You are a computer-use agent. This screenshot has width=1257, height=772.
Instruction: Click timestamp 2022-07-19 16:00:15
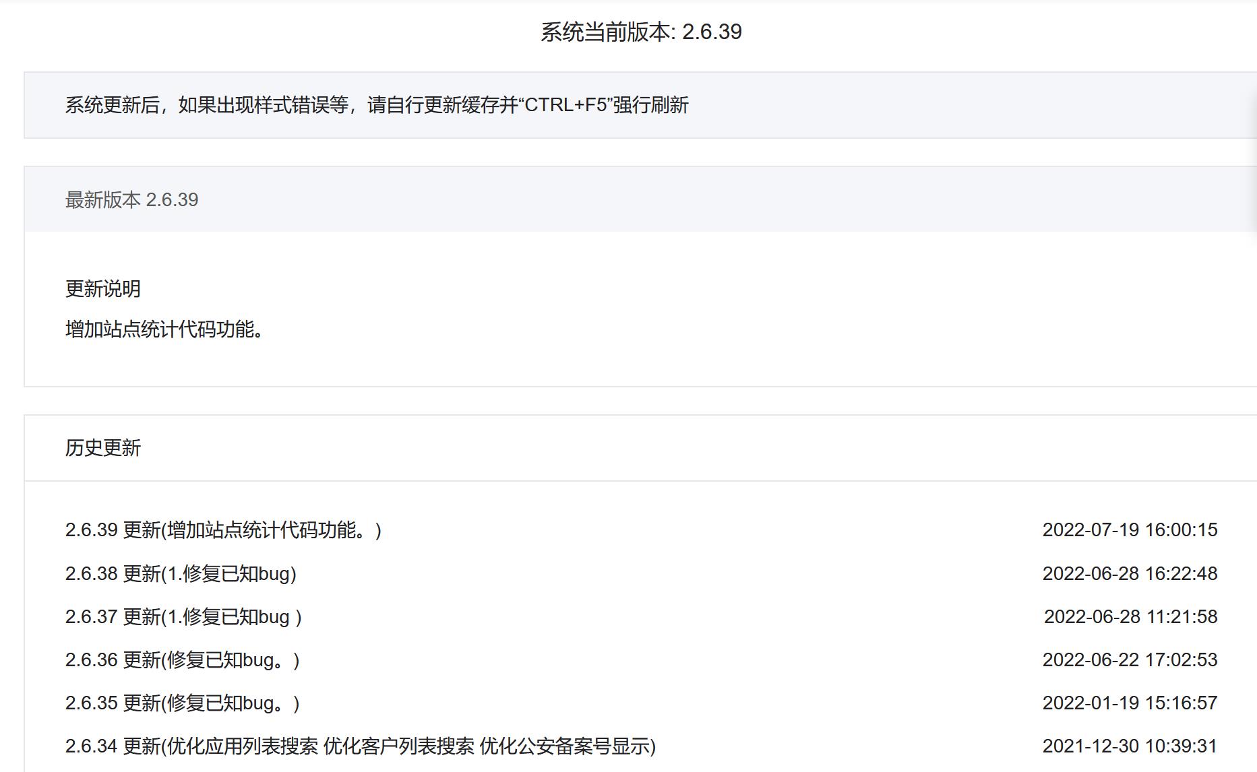click(1130, 531)
